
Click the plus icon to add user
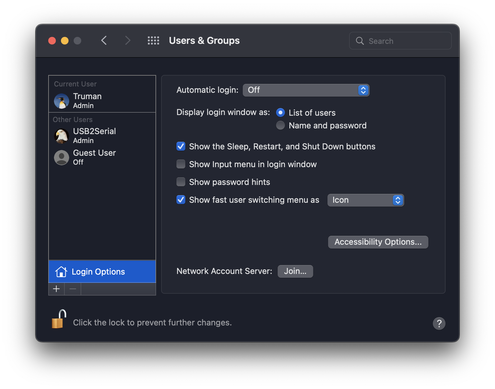click(56, 289)
